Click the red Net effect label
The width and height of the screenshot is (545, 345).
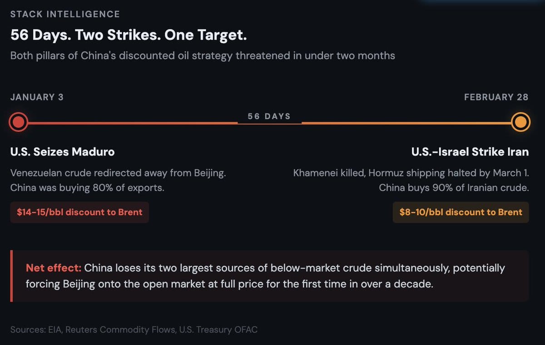54,268
